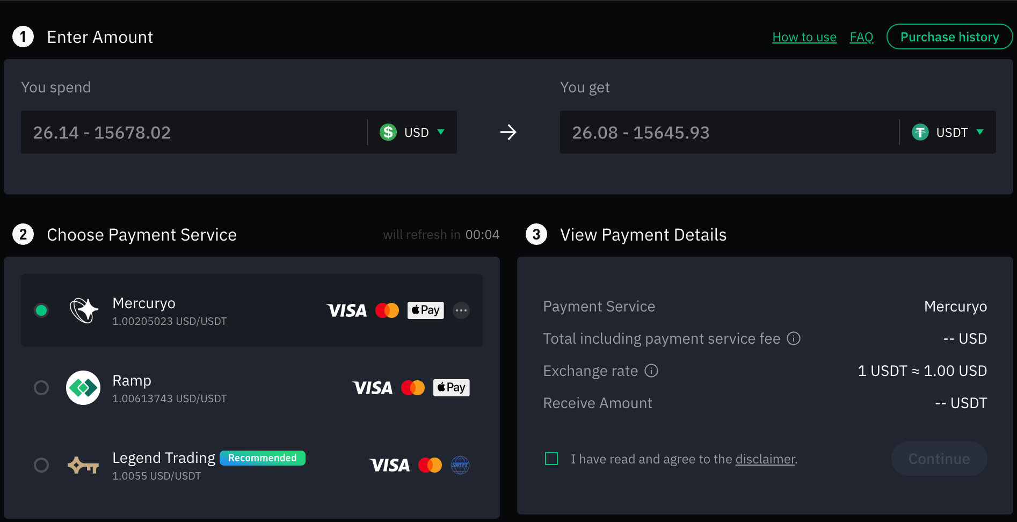This screenshot has height=522, width=1017.
Task: Click the Legend Trading key logo
Action: coord(83,465)
